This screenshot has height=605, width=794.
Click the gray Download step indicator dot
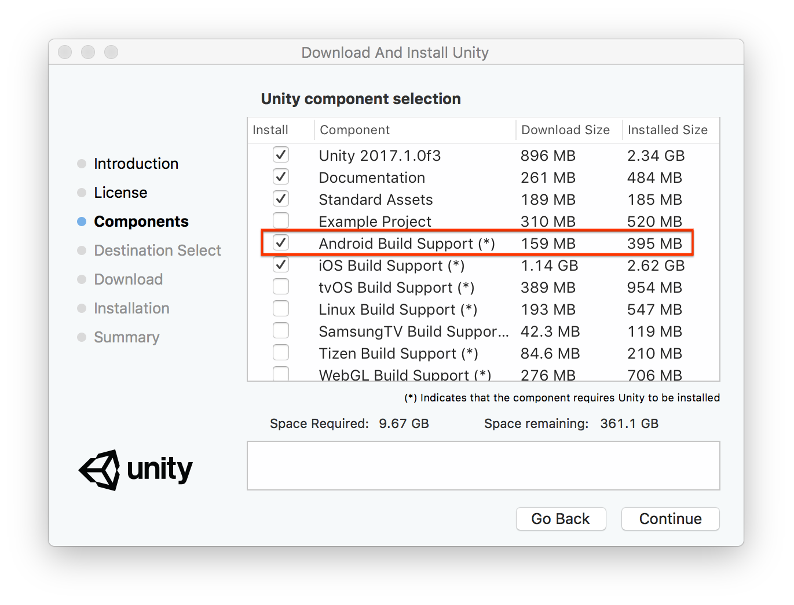81,279
